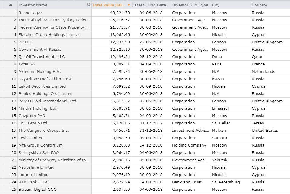Select The Vanguard Group, Inc.
This screenshot has width=290, height=194.
pos(44,131)
